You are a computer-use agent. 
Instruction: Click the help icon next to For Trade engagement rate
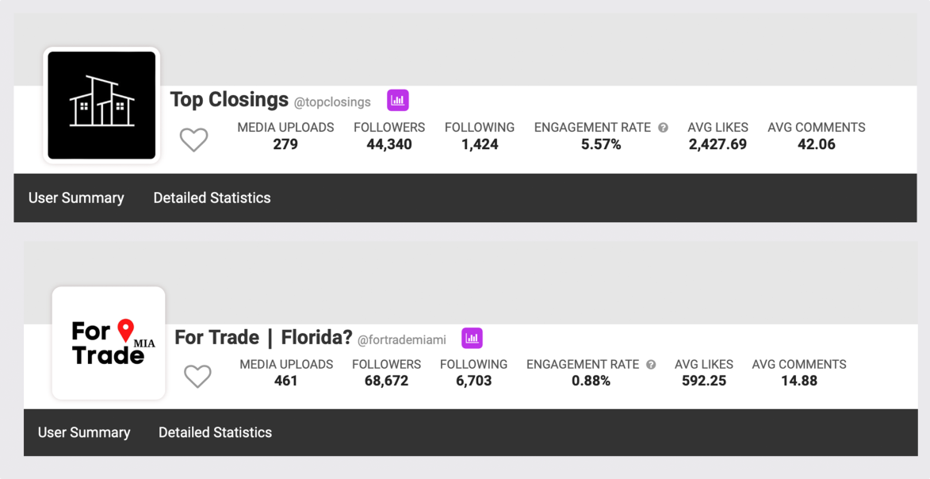[x=651, y=365]
